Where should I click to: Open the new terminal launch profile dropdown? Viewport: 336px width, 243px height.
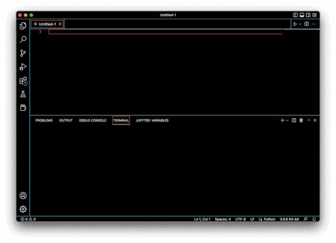(287, 121)
